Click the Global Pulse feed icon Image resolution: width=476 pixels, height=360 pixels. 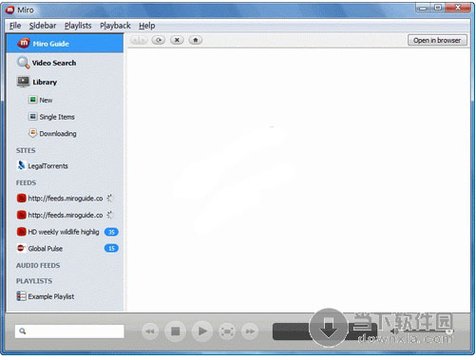point(21,248)
